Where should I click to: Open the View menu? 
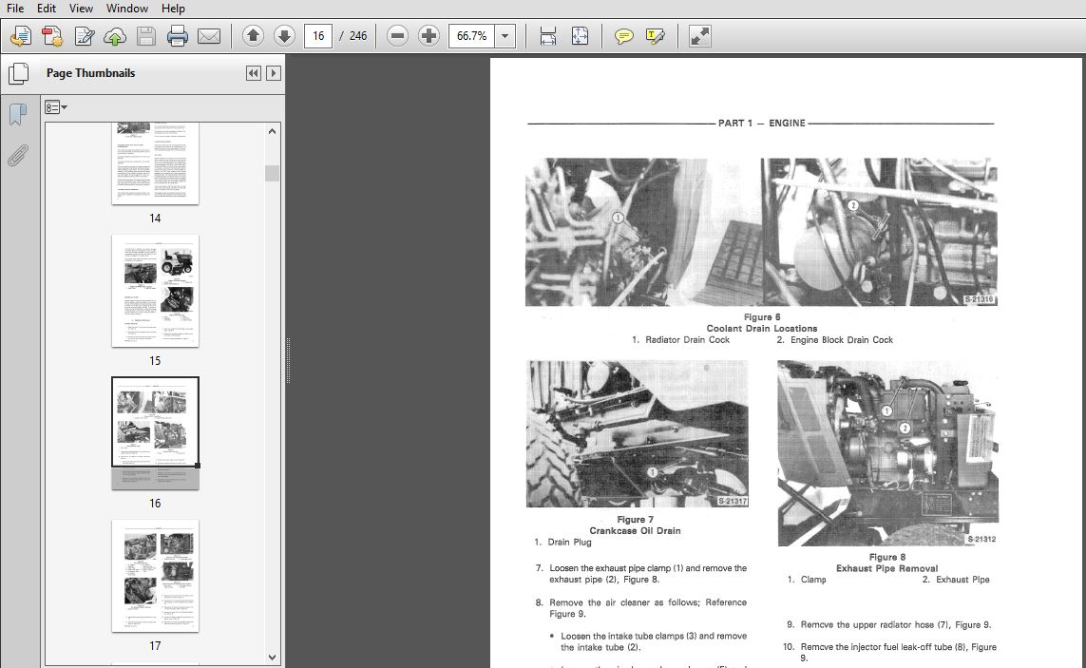(x=81, y=9)
